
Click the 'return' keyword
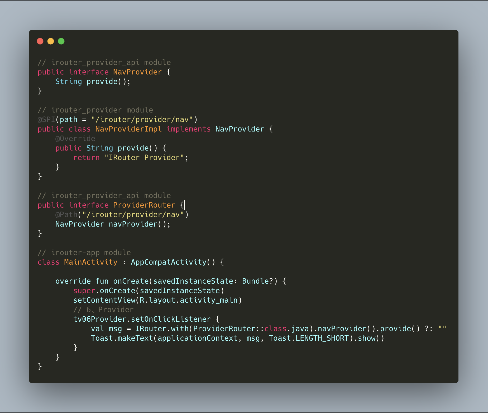[x=86, y=158]
